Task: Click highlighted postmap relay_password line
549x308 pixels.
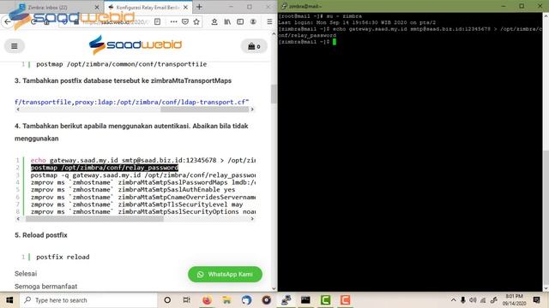Action: pyautogui.click(x=105, y=168)
